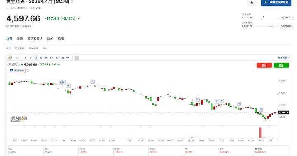Select the 6个月 performance range
Screen dimensions: 297x156
[166, 150]
